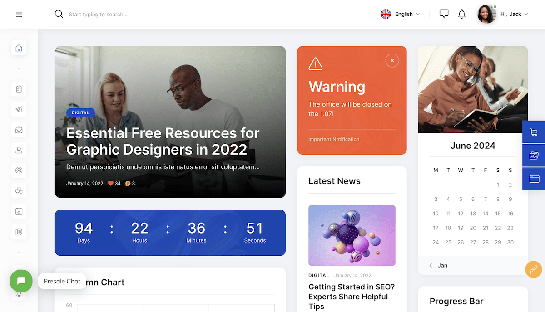Open the calendar sidebar icon
The image size is (545, 312).
point(19,211)
